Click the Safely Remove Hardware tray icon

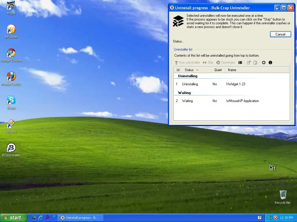270,218
